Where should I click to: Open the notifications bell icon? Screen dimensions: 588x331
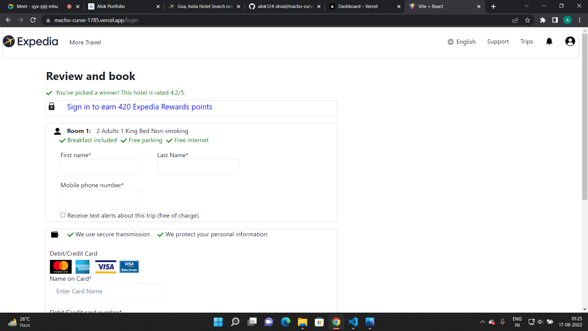[x=549, y=41]
